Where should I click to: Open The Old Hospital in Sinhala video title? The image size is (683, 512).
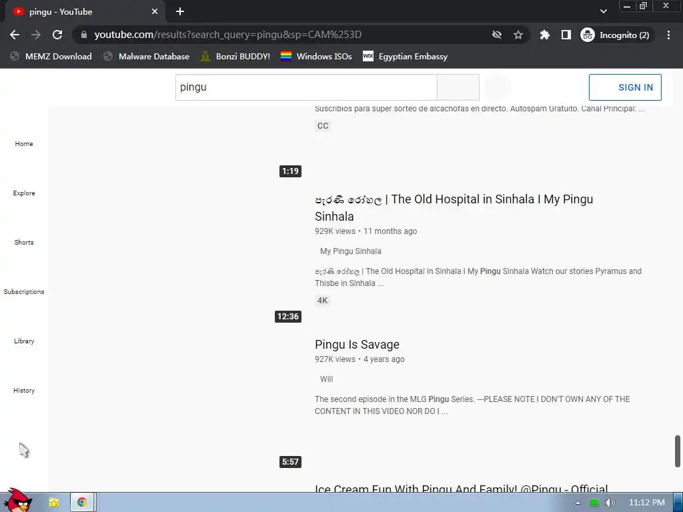454,208
